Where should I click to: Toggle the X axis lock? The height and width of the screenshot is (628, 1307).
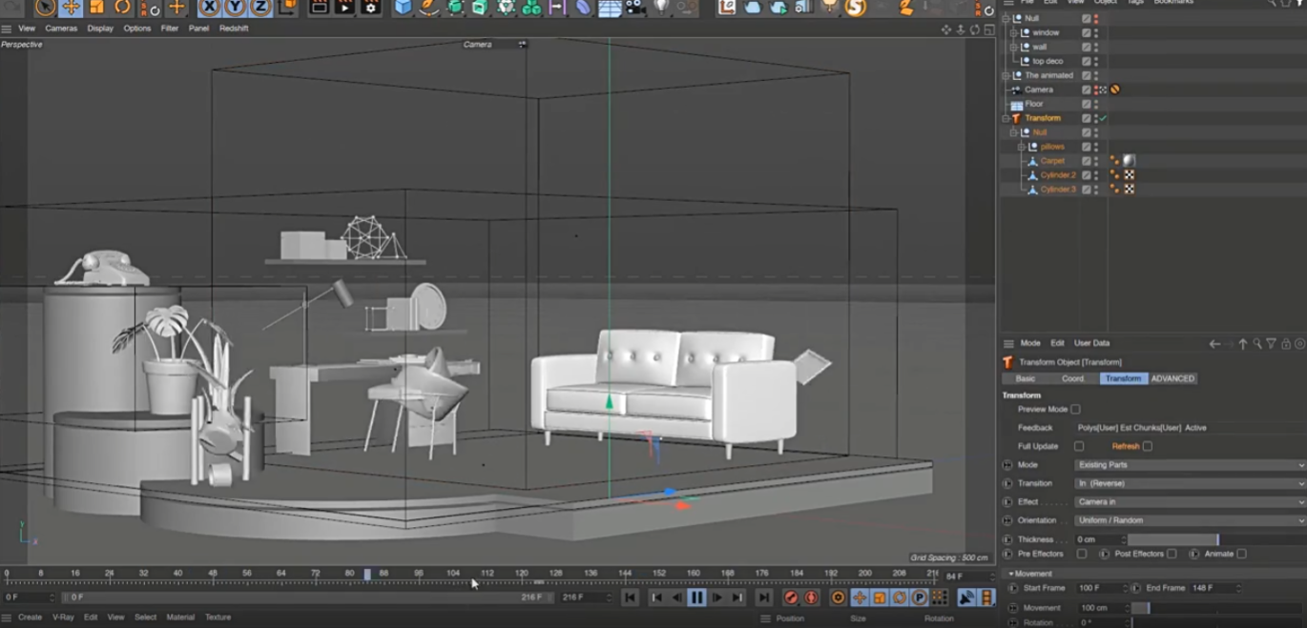tap(210, 8)
